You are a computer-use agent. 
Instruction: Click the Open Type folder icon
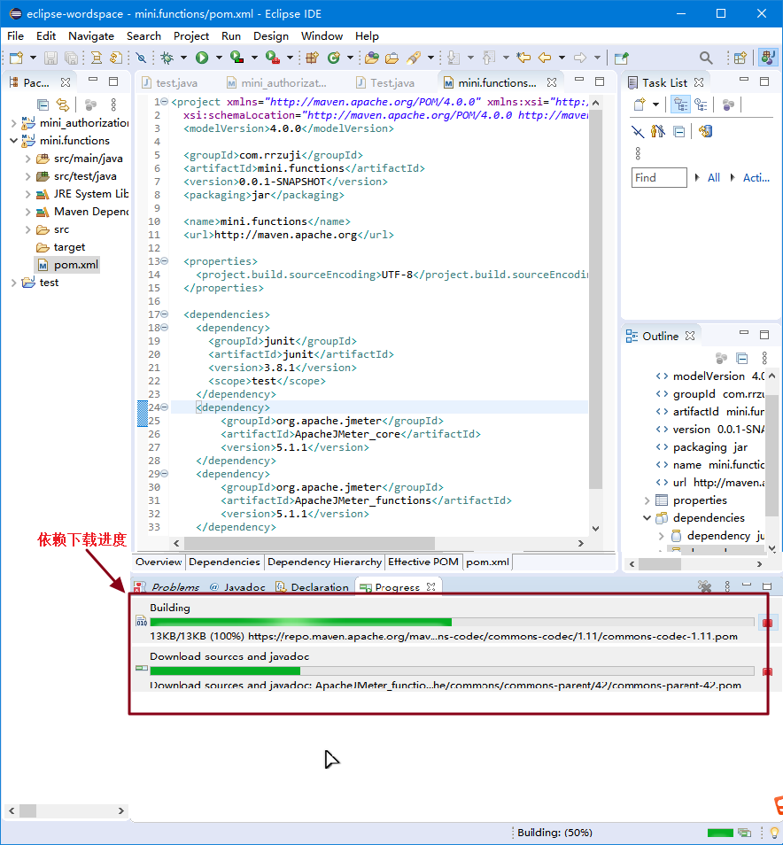click(x=371, y=58)
